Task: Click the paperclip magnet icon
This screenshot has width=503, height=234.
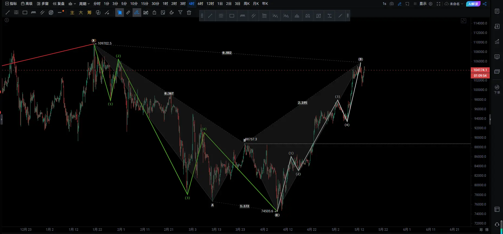Action: click(172, 12)
